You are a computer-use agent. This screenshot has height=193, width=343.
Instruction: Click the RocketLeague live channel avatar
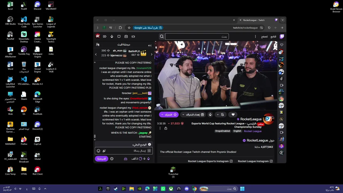tap(268, 119)
